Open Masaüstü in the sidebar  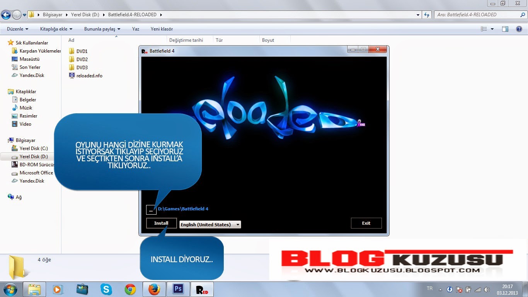coord(26,59)
